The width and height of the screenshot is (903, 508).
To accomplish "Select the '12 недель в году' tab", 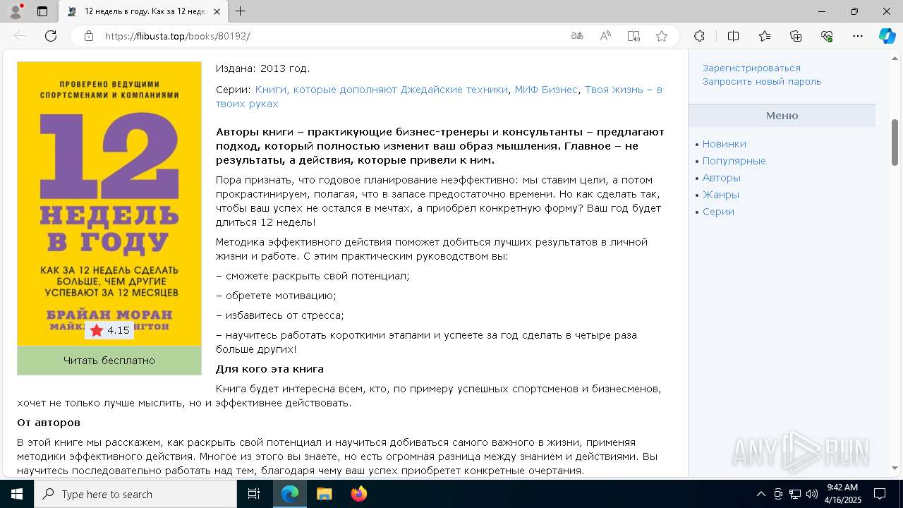I will coord(143,11).
